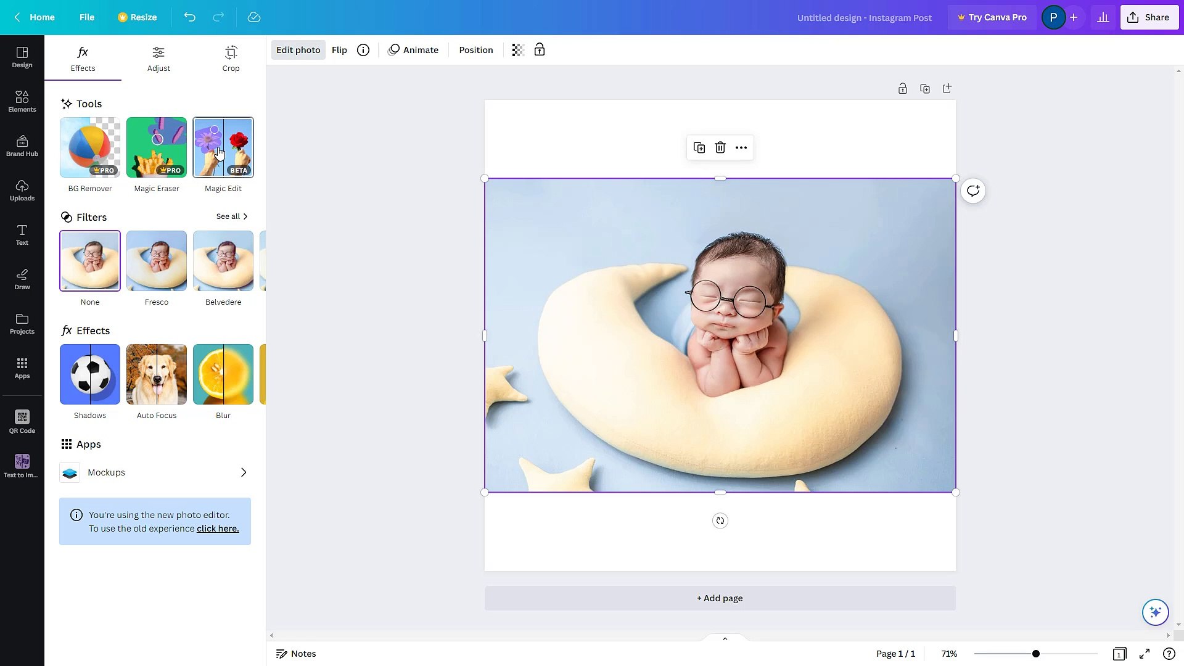Open the Uploads panel
This screenshot has width=1184, height=666.
pos(22,189)
